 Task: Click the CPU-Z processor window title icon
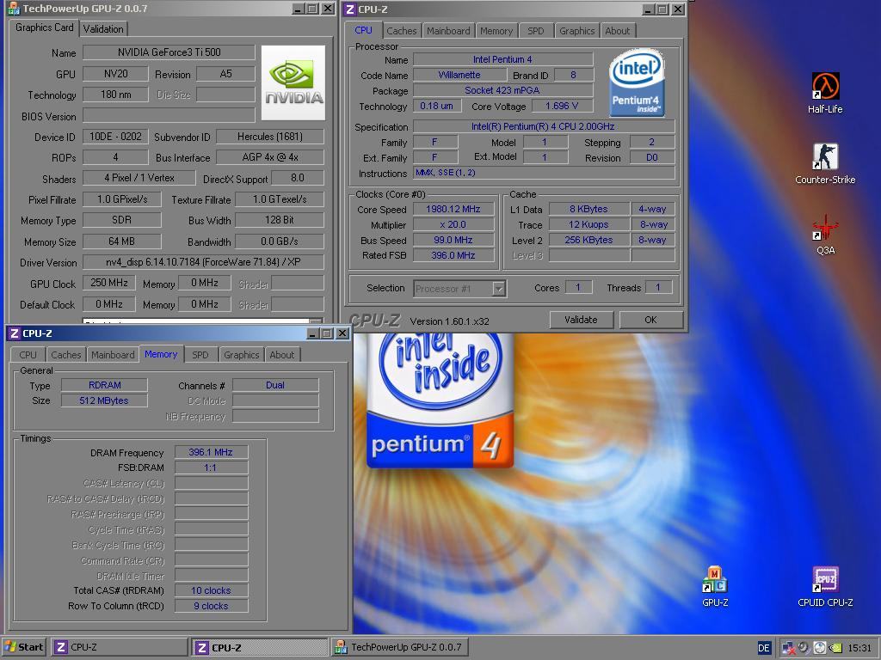349,9
